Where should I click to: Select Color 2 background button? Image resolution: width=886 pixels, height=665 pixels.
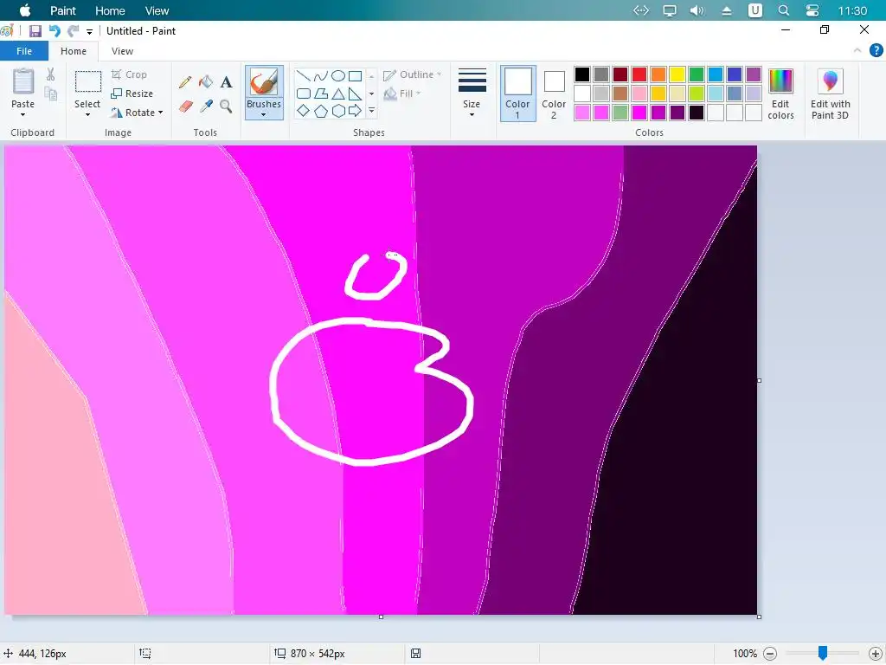554,94
